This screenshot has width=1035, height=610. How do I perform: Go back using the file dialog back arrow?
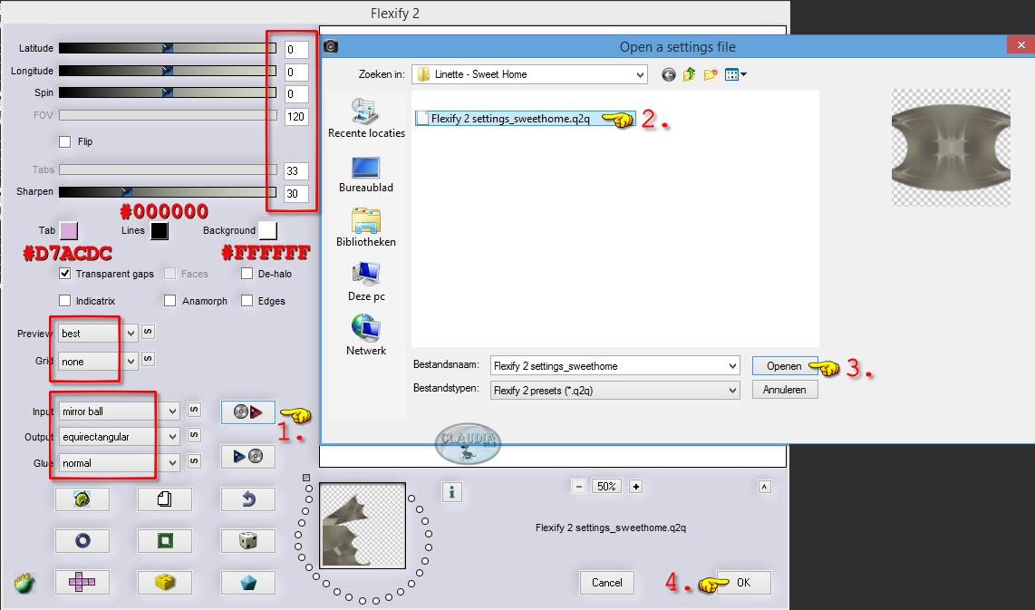[669, 74]
